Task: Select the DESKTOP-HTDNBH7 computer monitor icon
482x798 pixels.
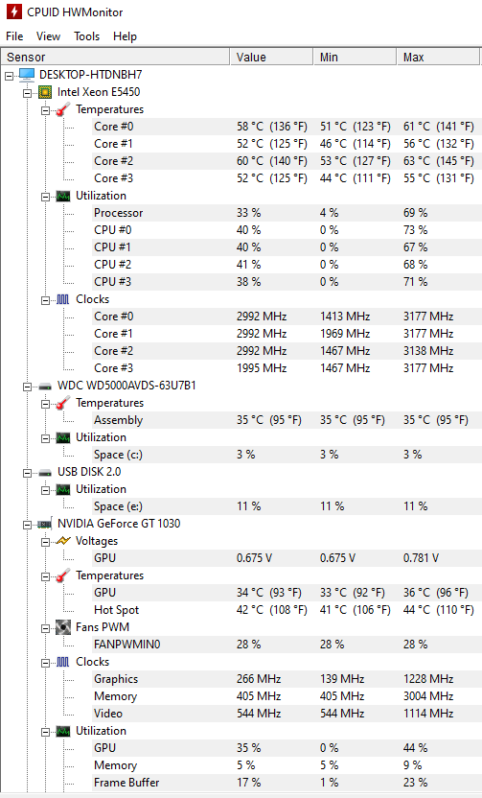Action: tap(27, 75)
